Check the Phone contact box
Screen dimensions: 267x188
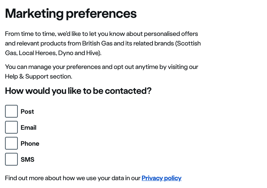click(11, 143)
